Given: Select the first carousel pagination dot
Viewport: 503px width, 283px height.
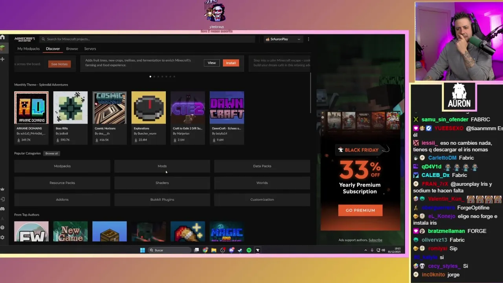Looking at the screenshot, I should pyautogui.click(x=150, y=77).
